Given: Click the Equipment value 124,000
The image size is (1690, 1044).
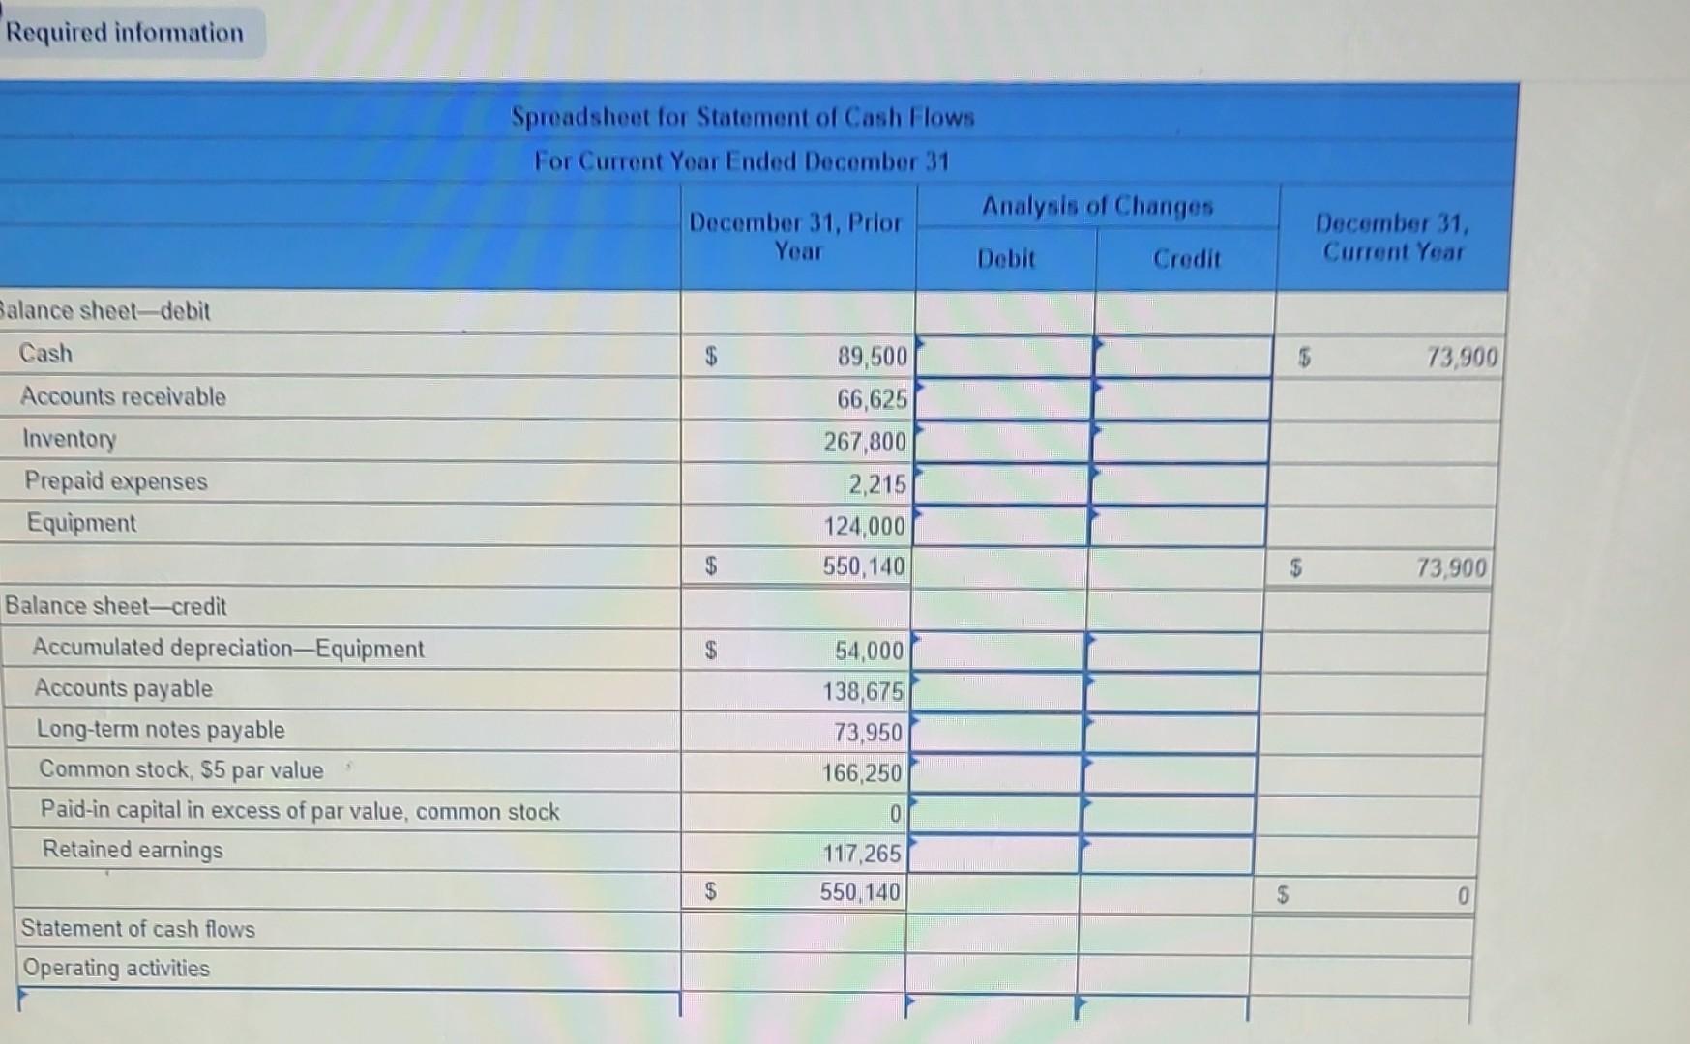Looking at the screenshot, I should coord(865,527).
